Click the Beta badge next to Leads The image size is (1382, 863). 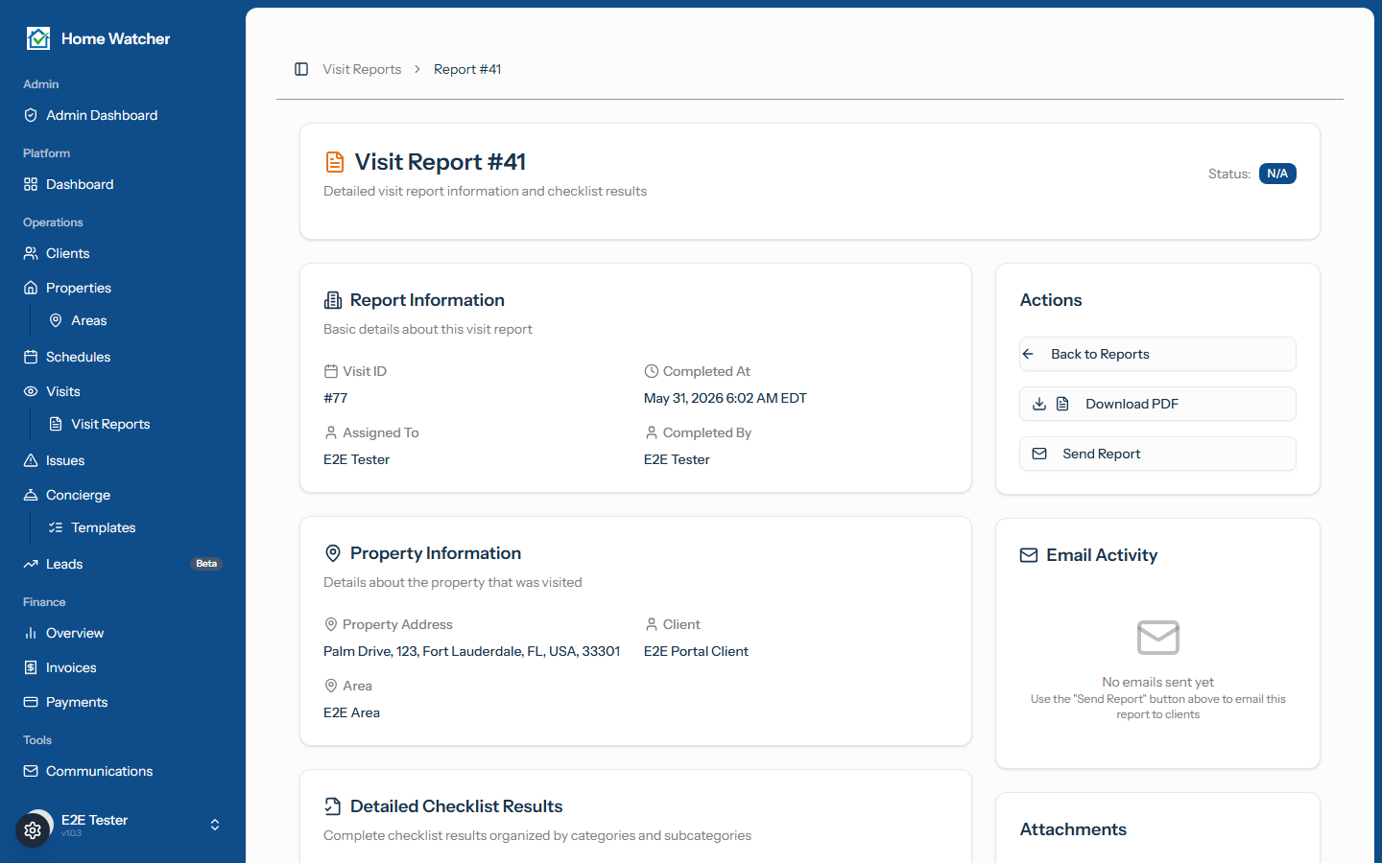(206, 564)
